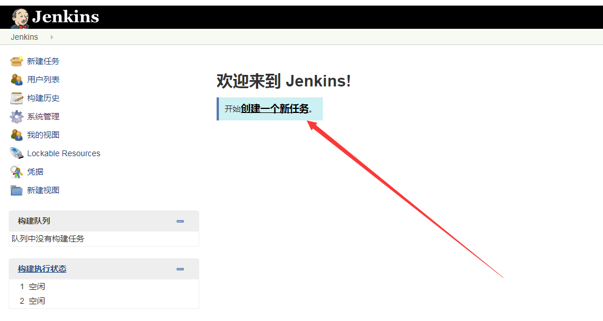This screenshot has height=321, width=603.
Task: Click the 欢迎来到 Jenkins! heading
Action: click(x=284, y=81)
